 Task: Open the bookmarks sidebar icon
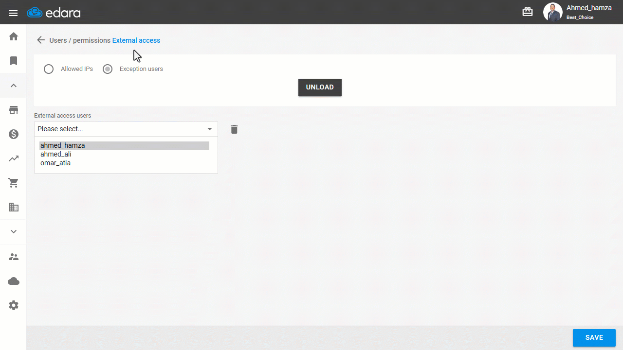[14, 61]
